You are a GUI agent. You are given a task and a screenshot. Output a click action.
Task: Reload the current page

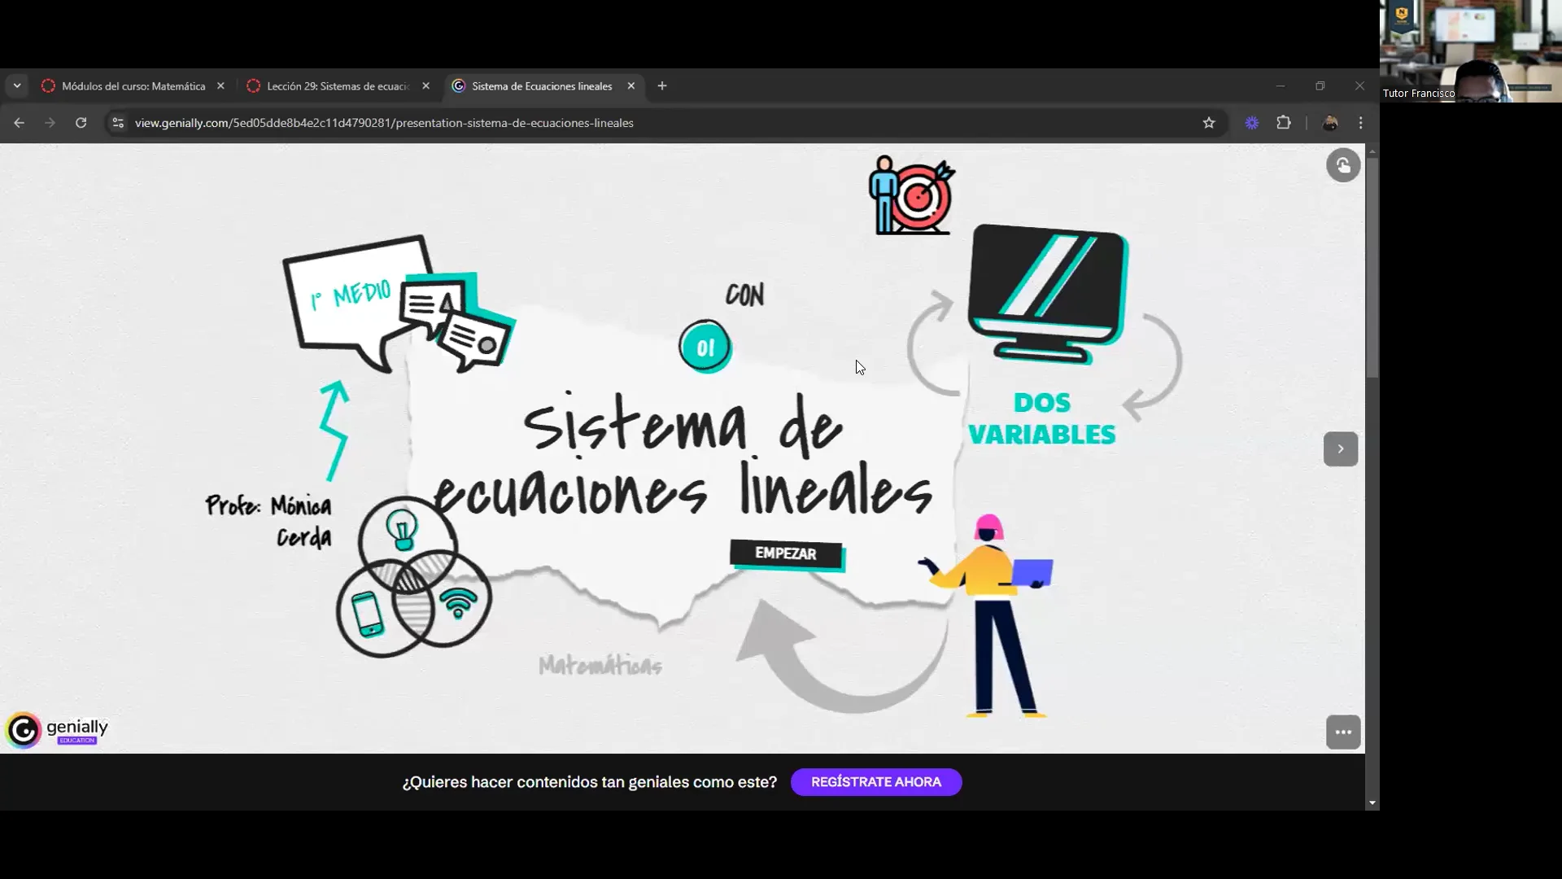pyautogui.click(x=81, y=123)
